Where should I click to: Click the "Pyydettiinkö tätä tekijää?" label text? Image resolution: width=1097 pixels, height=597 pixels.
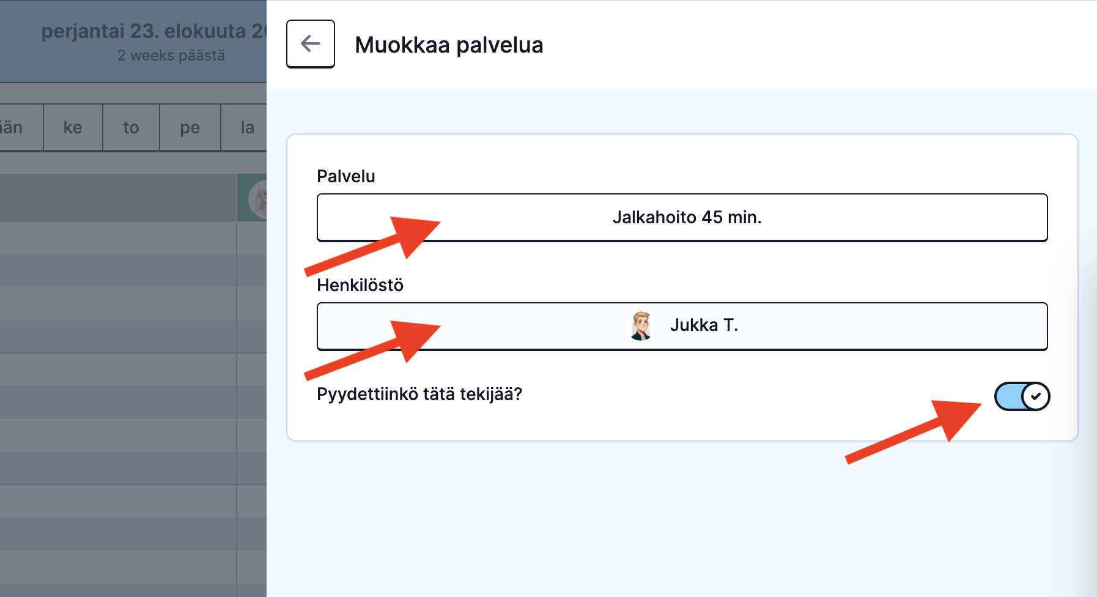tap(419, 394)
